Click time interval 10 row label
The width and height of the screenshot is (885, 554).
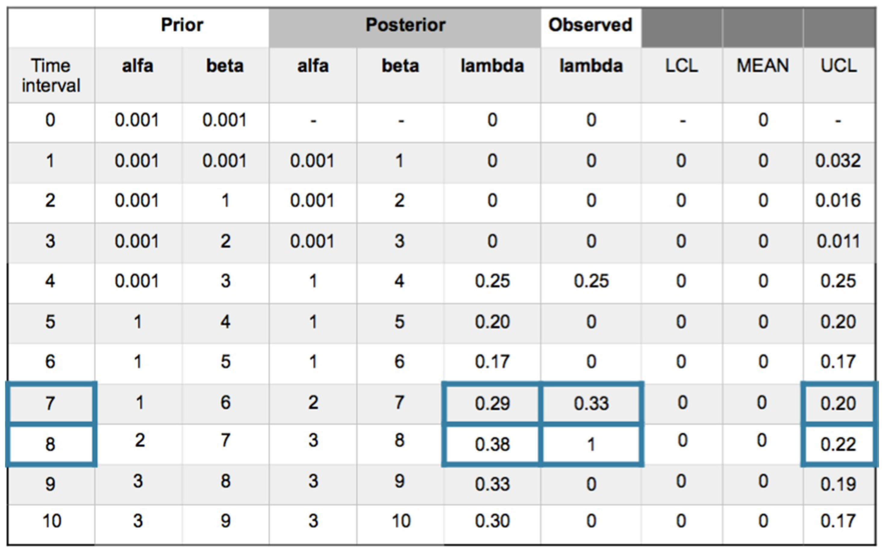(51, 521)
